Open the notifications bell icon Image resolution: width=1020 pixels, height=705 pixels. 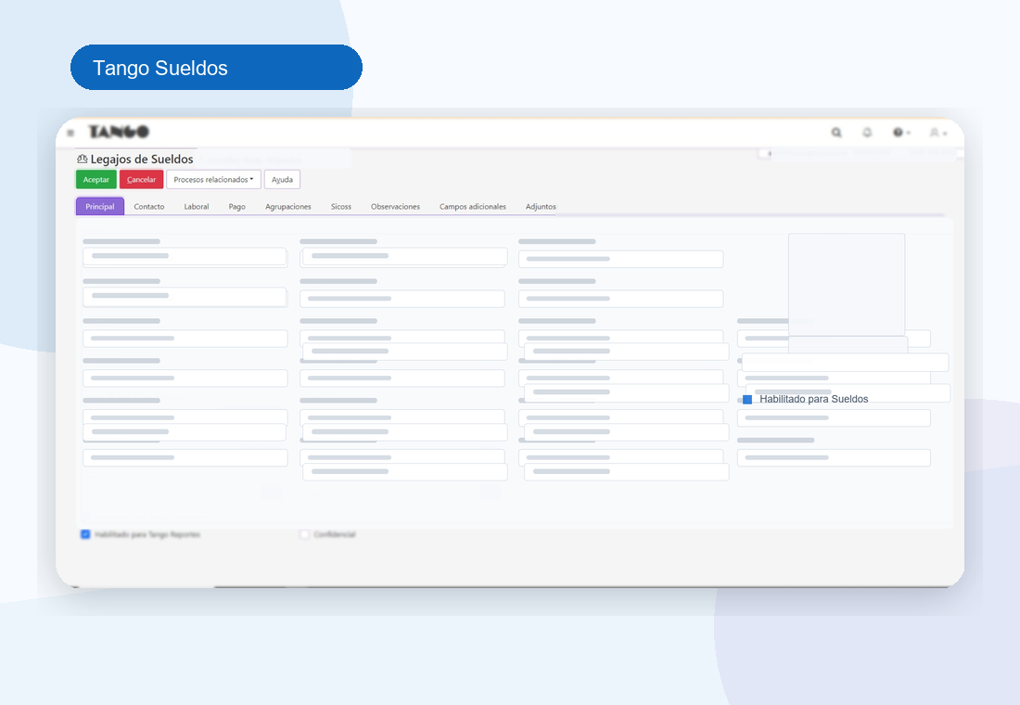pyautogui.click(x=867, y=132)
